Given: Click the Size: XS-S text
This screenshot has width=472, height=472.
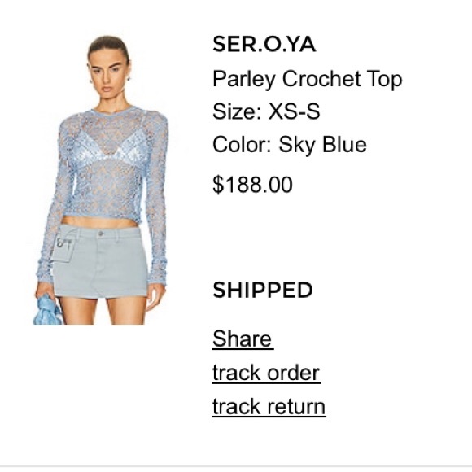Looking at the screenshot, I should coord(266,111).
